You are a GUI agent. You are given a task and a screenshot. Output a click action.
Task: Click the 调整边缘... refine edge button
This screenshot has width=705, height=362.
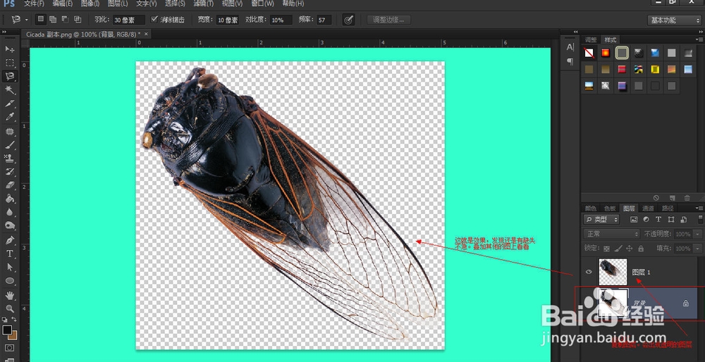click(389, 20)
